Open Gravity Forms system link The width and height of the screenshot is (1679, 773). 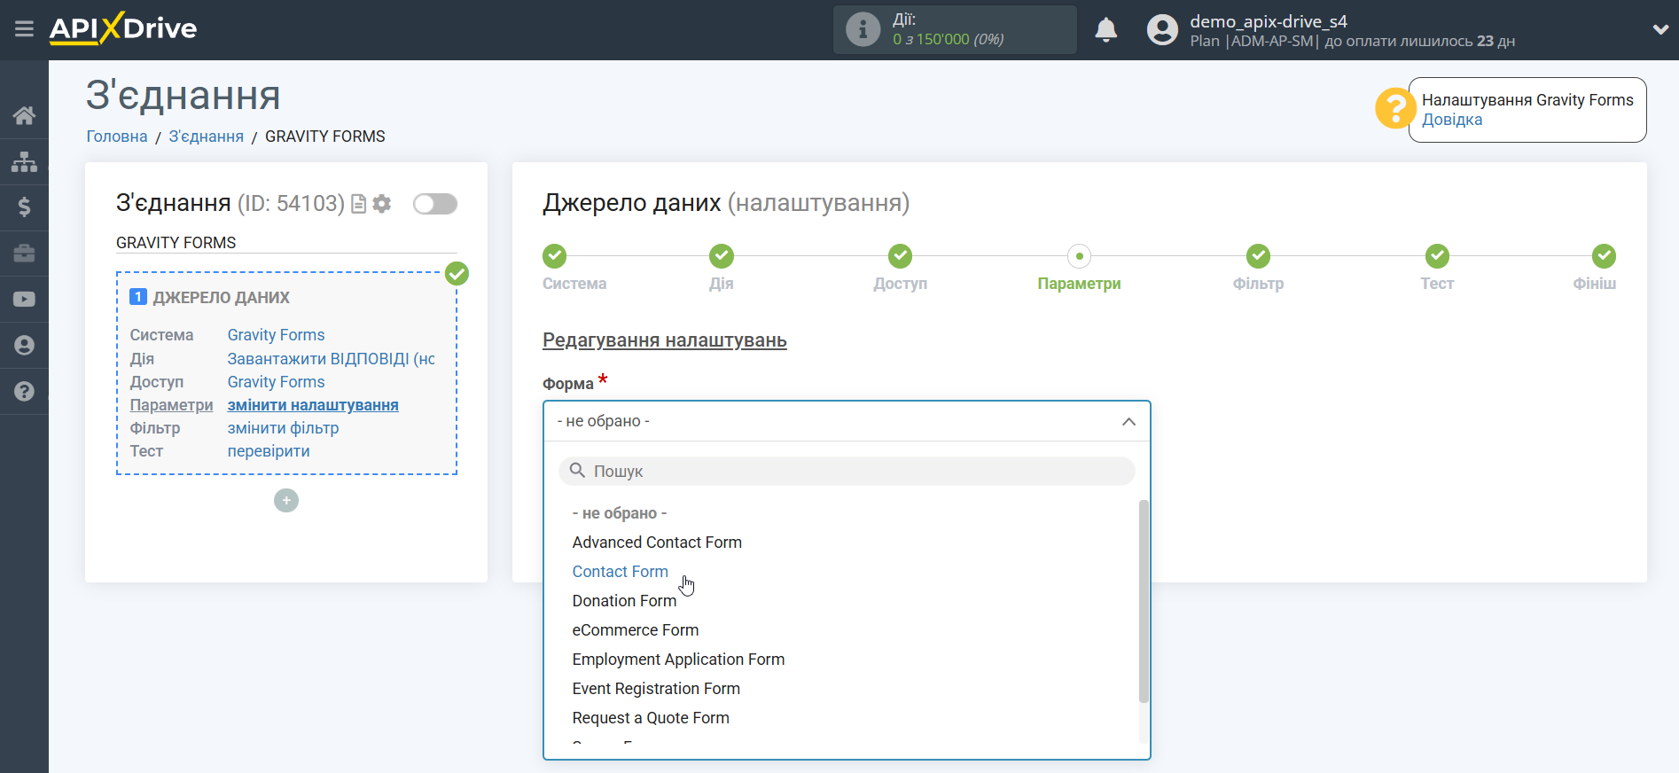[276, 335]
